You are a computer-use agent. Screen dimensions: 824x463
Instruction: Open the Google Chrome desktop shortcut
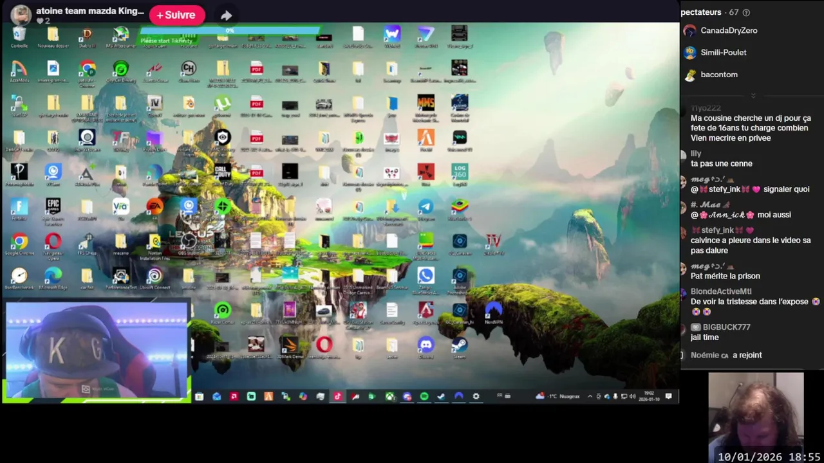19,244
